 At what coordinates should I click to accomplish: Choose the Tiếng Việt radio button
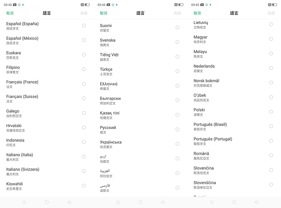point(177,57)
